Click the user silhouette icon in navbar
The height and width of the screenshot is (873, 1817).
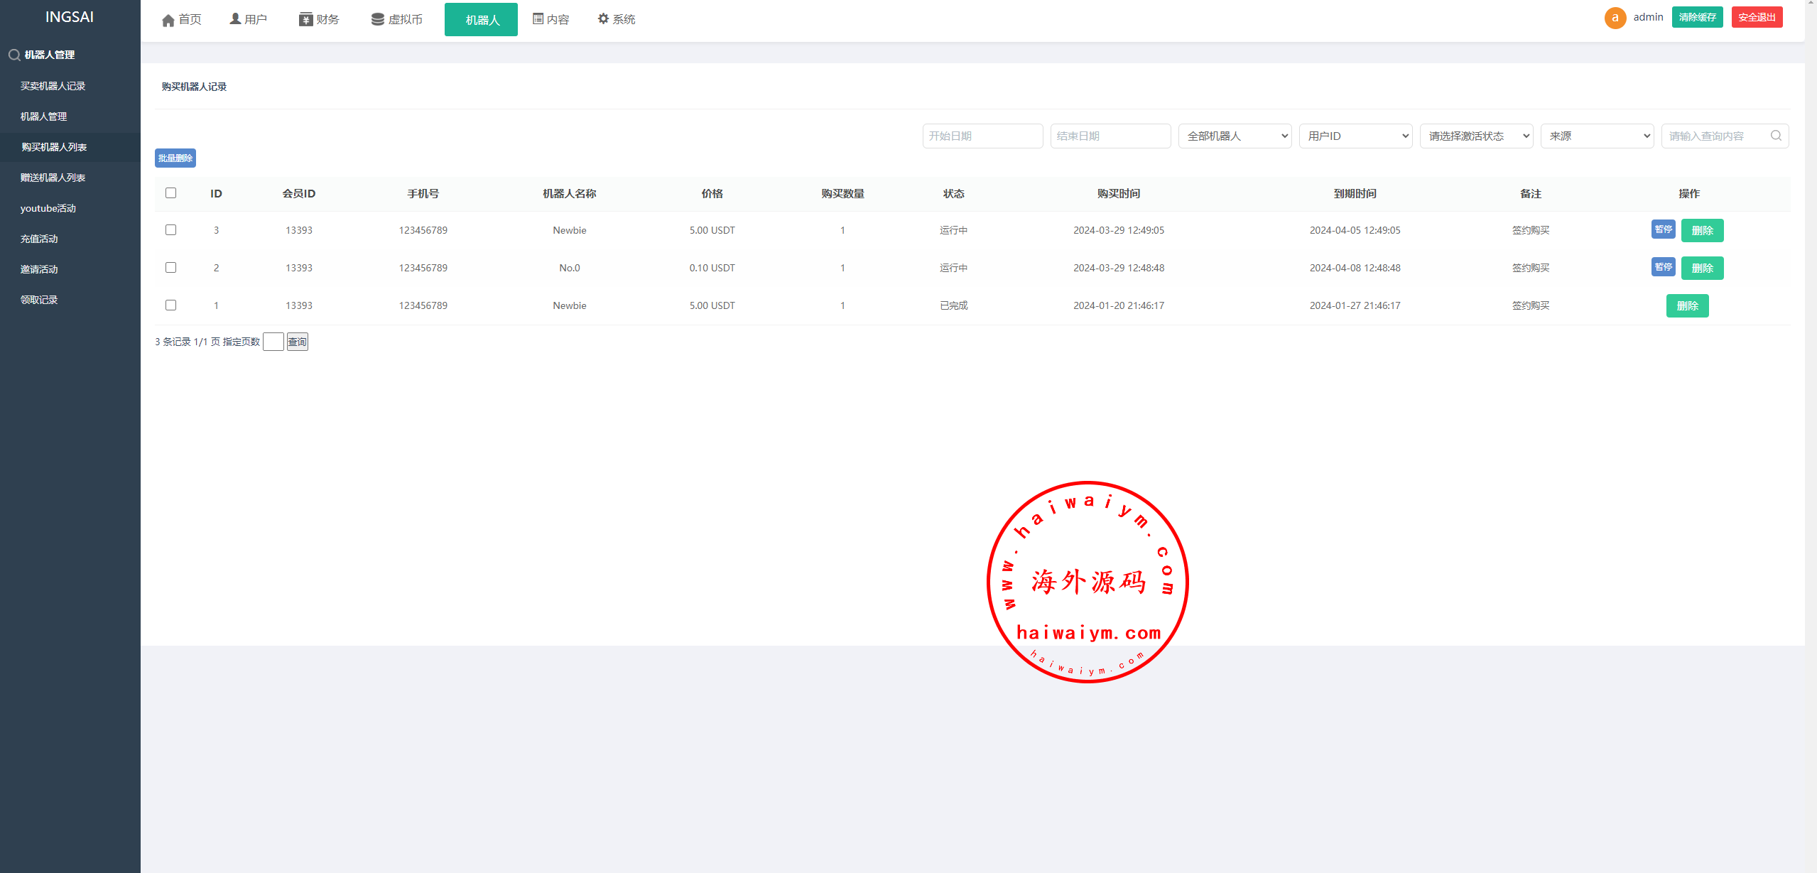pyautogui.click(x=235, y=18)
